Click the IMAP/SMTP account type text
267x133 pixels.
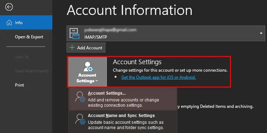pyautogui.click(x=95, y=37)
